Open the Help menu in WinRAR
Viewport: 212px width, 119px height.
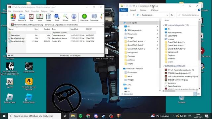[x=52, y=11]
